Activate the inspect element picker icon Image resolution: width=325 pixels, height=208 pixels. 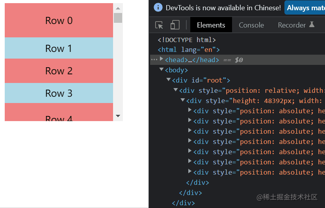(x=159, y=25)
